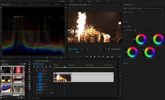The width and height of the screenshot is (165, 100).
Task: Open the Lumetri Color clip selector dropdown
Action: pos(145,8)
